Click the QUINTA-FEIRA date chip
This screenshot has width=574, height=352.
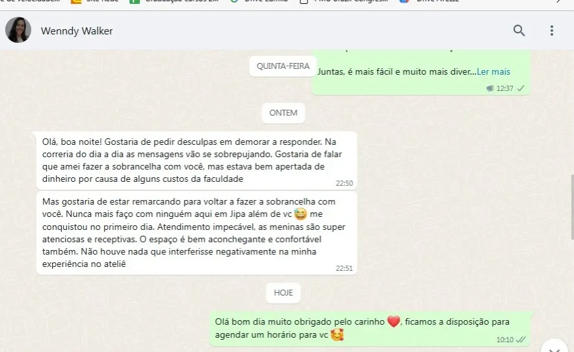pos(283,66)
